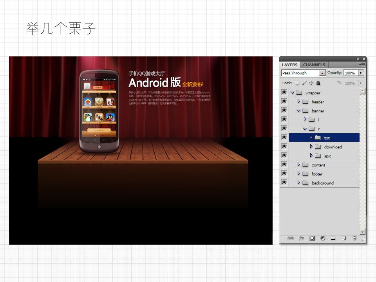376x282 pixels.
Task: Click the lock position move icon
Action: [x=311, y=83]
